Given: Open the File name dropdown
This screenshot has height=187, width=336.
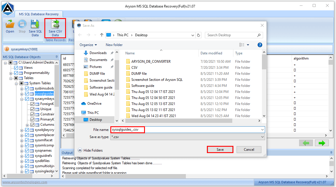Looking at the screenshot, I should [262, 130].
